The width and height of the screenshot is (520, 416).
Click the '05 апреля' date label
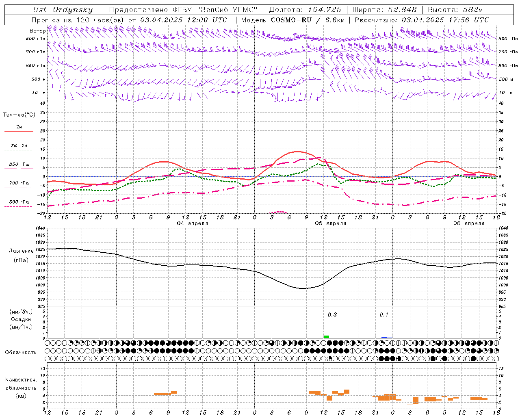point(331,223)
